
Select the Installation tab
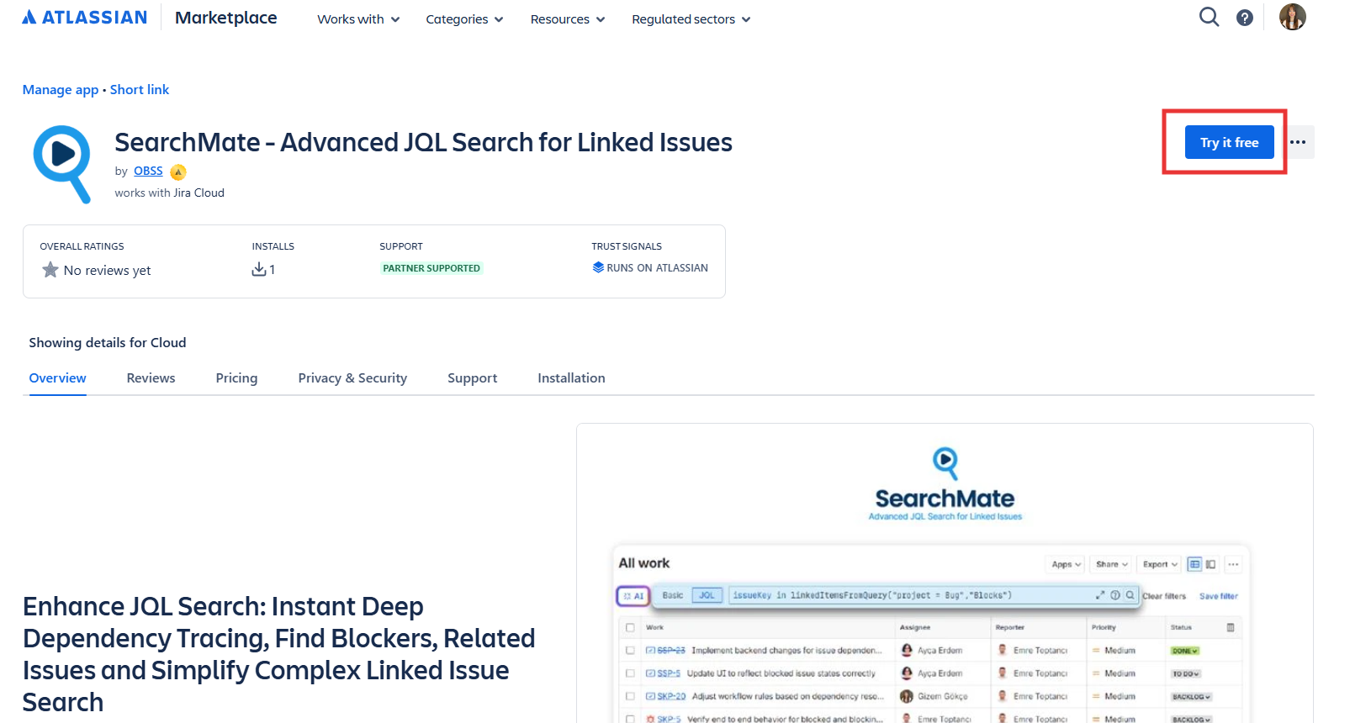[x=571, y=378]
